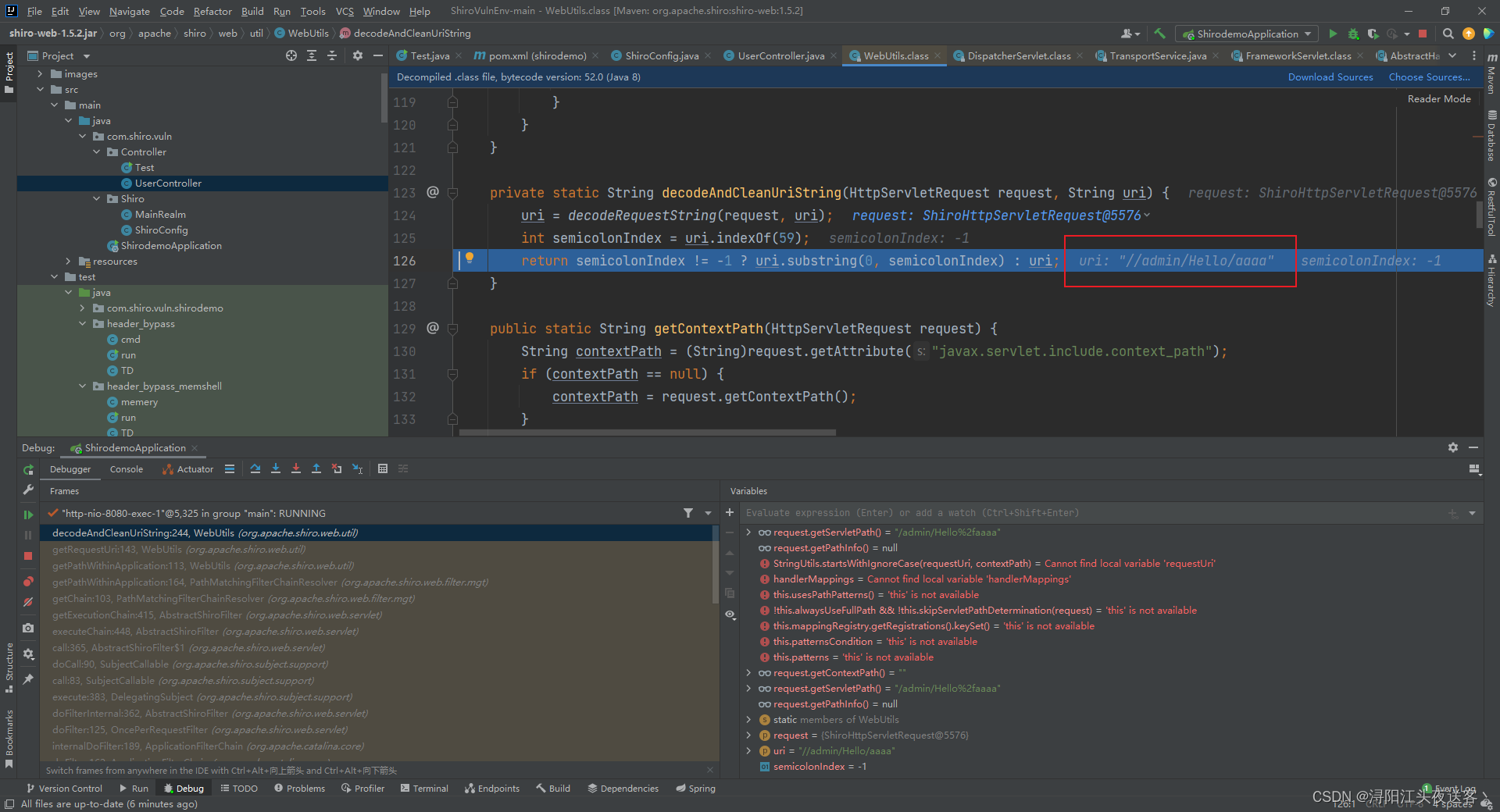
Task: Resume program in Debug side toolbar
Action: coord(28,515)
